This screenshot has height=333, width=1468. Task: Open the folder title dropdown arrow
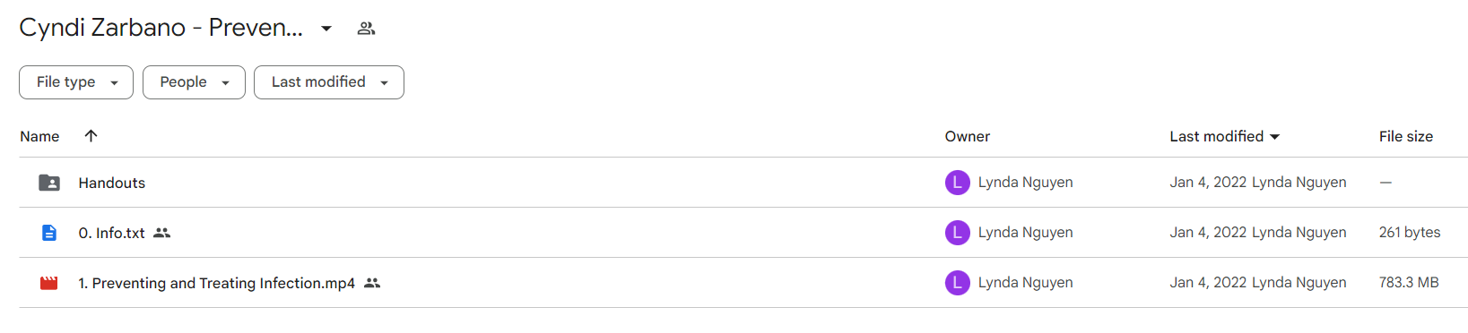[x=326, y=29]
